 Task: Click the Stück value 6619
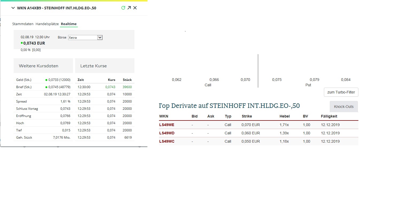(128, 138)
